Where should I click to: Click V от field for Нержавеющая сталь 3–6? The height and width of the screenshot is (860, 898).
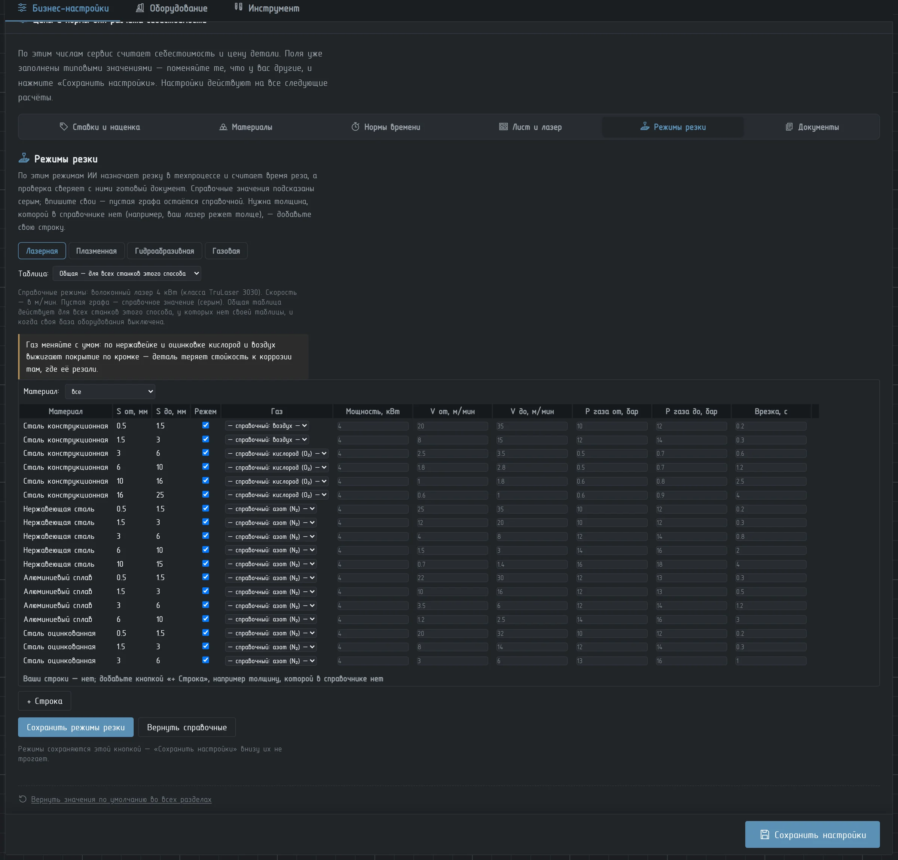(452, 536)
